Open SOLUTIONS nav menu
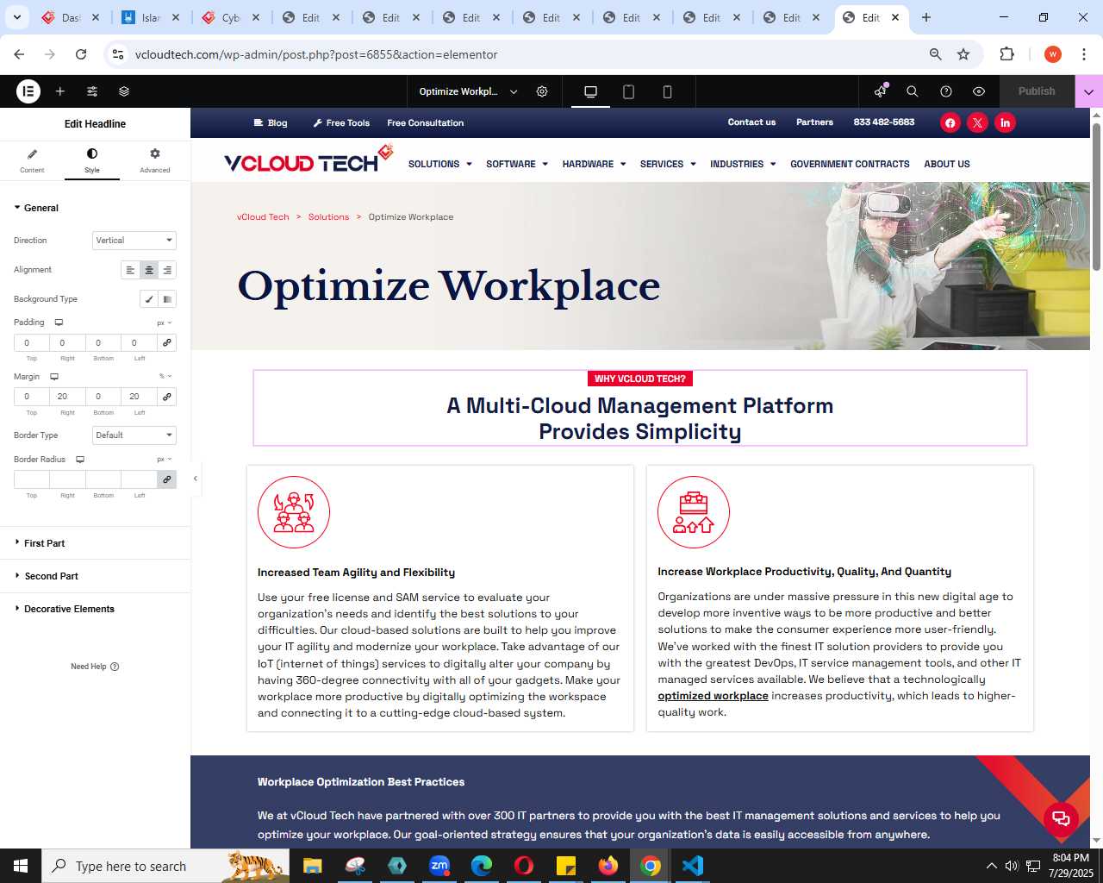This screenshot has height=883, width=1103. (x=440, y=164)
